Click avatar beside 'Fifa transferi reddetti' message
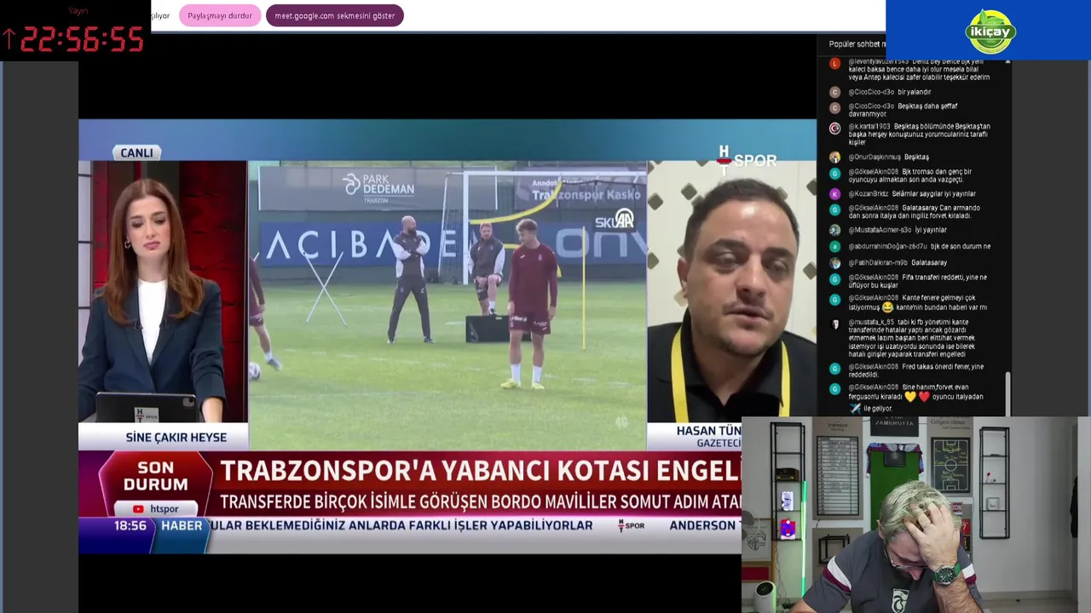This screenshot has height=613, width=1091. pos(834,278)
